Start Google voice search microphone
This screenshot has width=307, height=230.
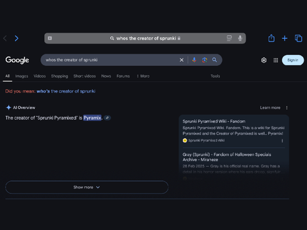tap(194, 60)
